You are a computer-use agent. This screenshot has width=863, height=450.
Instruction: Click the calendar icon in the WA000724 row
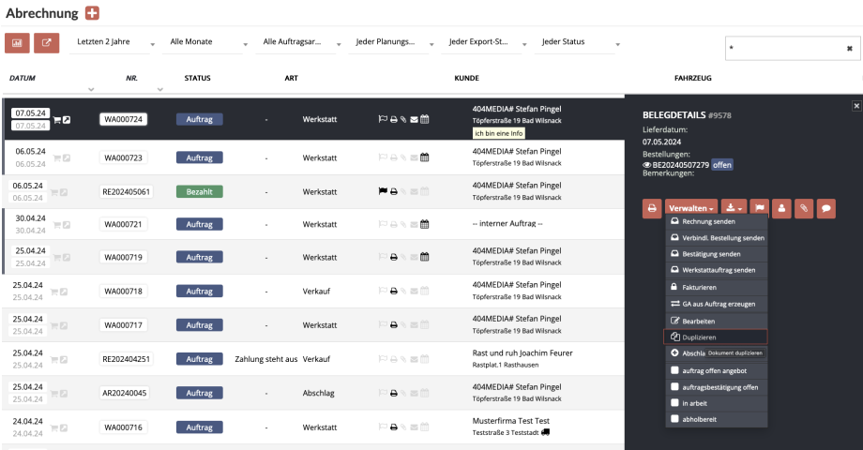[425, 119]
